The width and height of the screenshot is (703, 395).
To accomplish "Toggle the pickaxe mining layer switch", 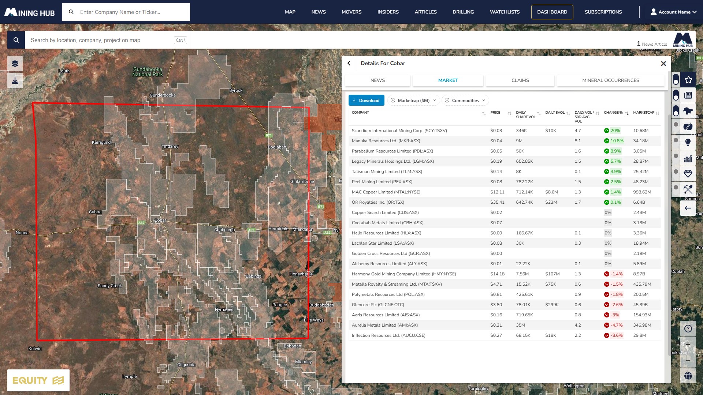I will tap(676, 187).
